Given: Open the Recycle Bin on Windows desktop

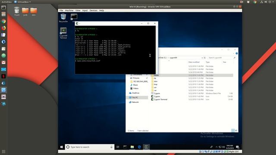Looking at the screenshot, I should [63, 18].
